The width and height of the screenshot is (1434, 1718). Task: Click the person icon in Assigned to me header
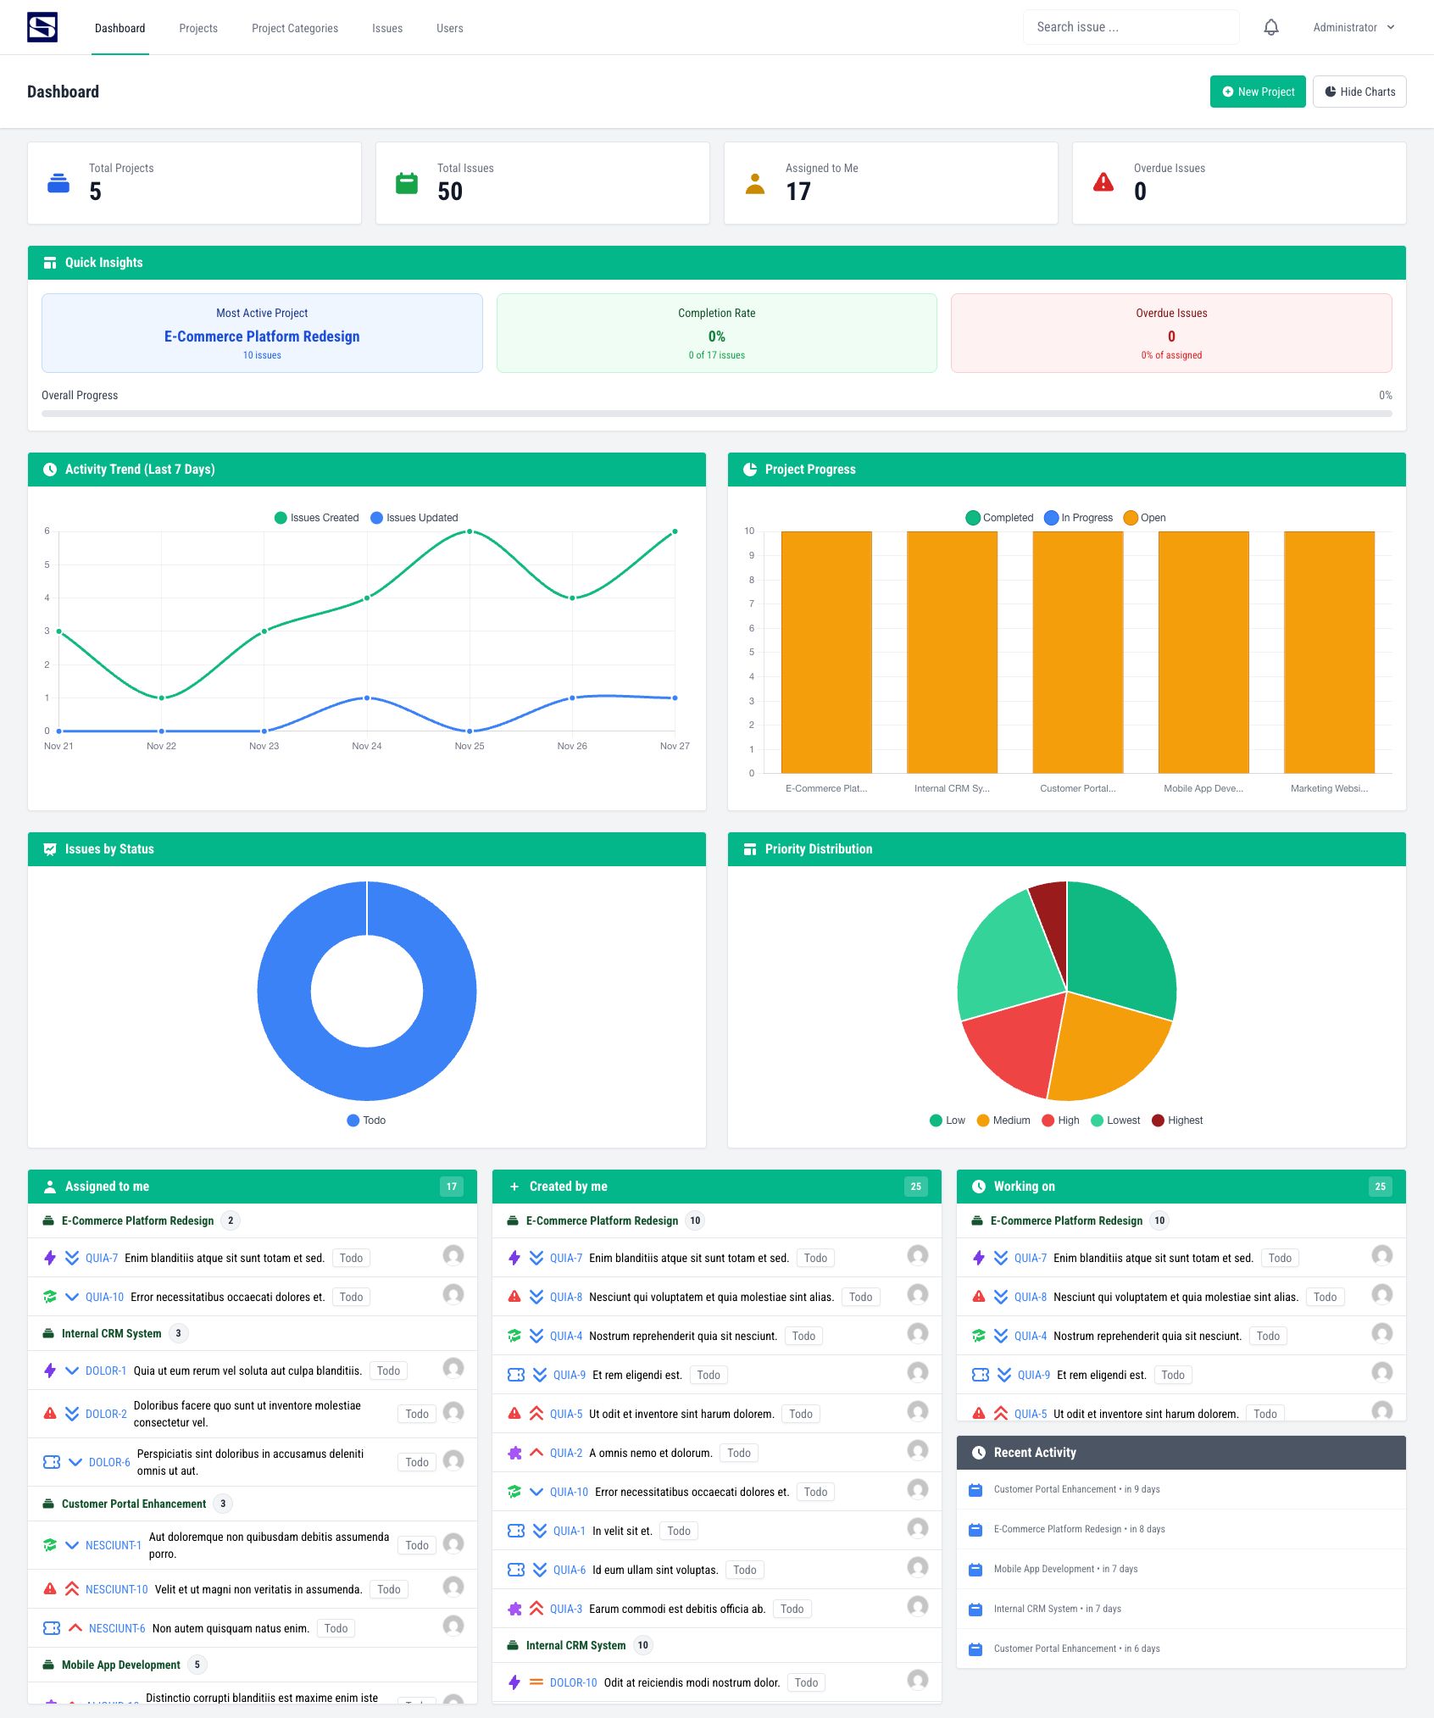(50, 1187)
